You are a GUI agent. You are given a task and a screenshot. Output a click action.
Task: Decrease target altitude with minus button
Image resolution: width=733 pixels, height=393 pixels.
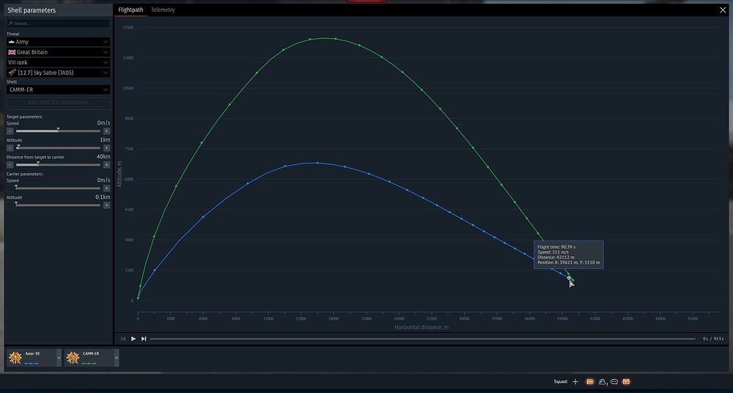(x=10, y=148)
